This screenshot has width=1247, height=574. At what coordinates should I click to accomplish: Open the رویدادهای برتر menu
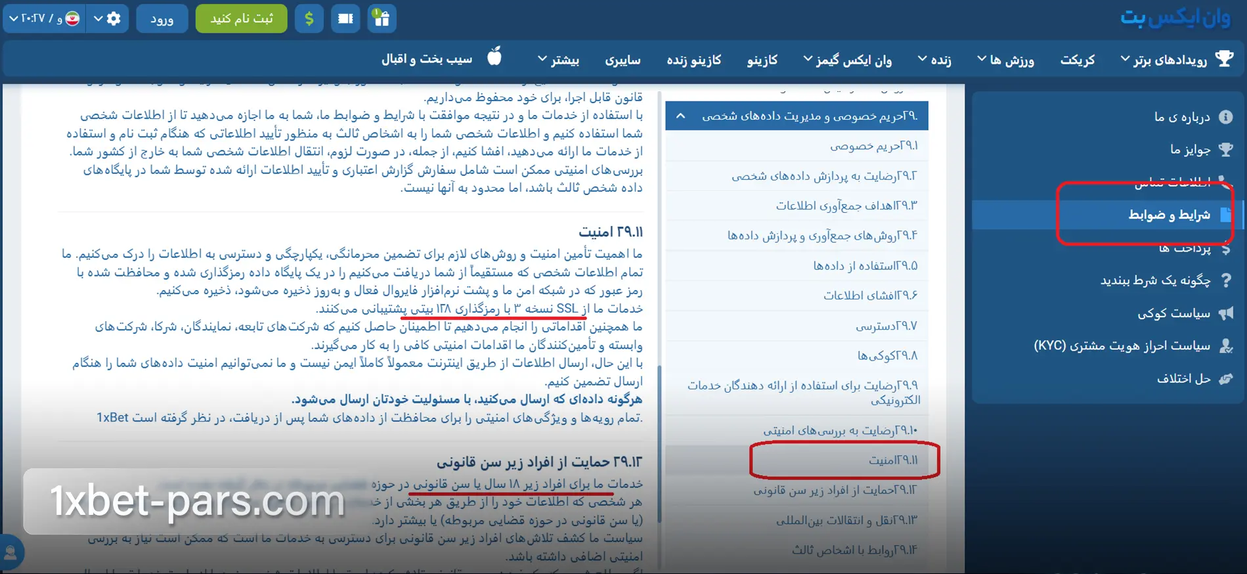coord(1164,60)
